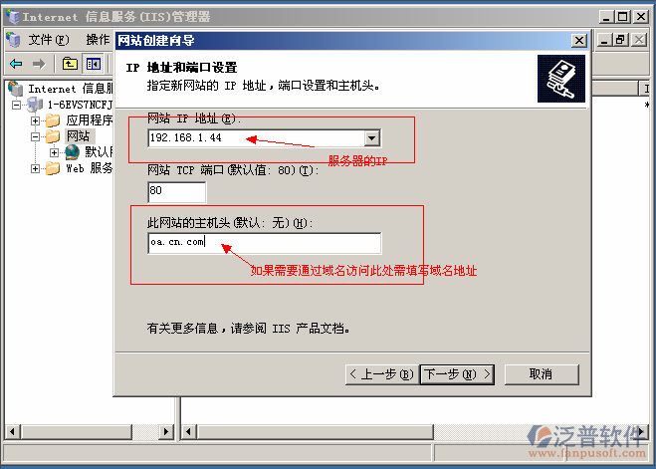Click the TCP port field containing 80
The height and width of the screenshot is (469, 656).
[177, 192]
